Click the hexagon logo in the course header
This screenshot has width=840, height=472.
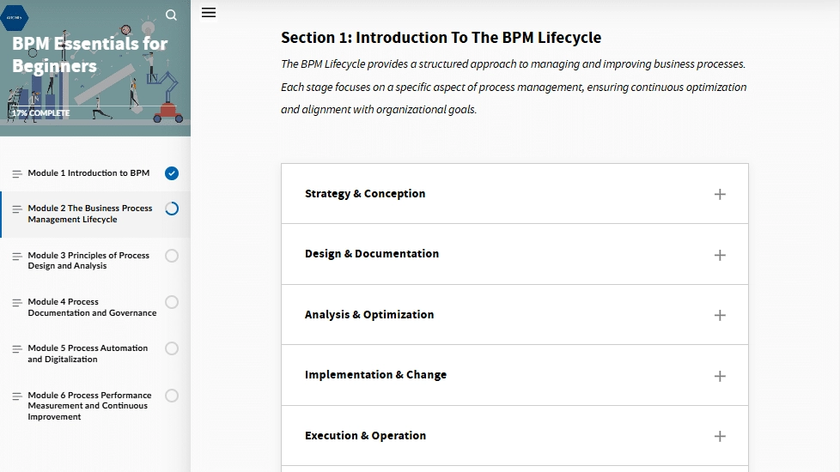pyautogui.click(x=14, y=17)
